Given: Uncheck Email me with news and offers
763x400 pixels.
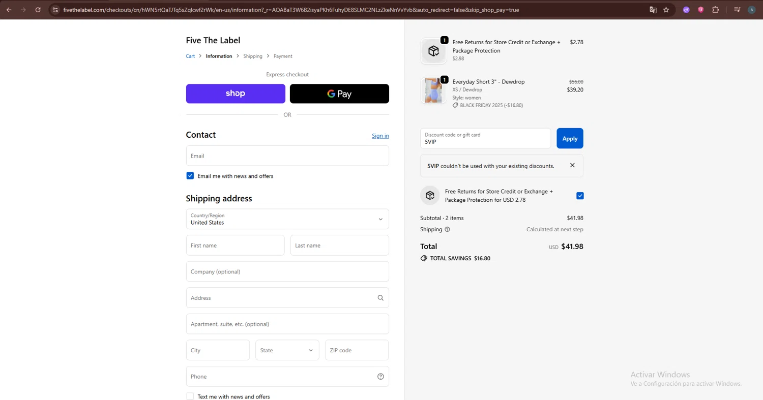Looking at the screenshot, I should [190, 176].
